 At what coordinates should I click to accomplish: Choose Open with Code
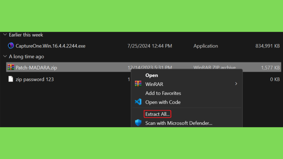coord(163,102)
